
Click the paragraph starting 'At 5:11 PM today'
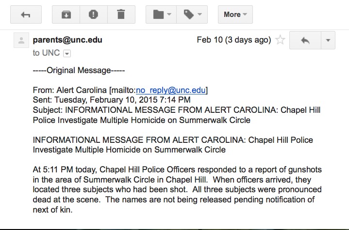[x=177, y=189]
